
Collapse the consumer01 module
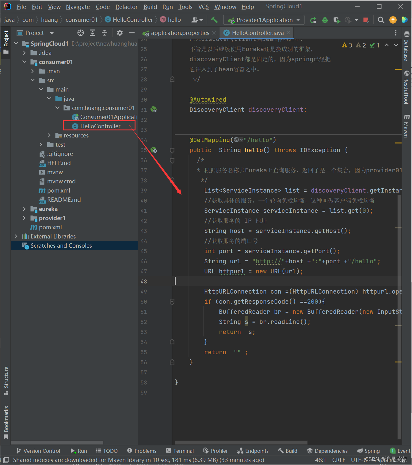25,62
